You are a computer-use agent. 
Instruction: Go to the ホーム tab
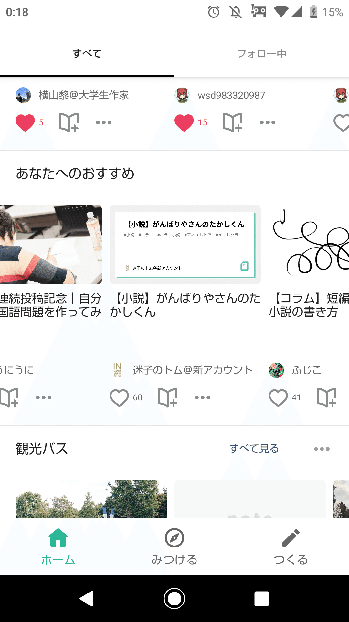[58, 547]
